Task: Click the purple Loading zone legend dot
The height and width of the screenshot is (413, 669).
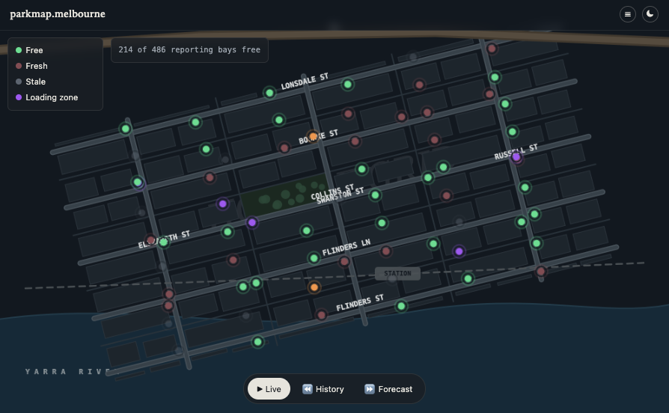Action: tap(19, 97)
